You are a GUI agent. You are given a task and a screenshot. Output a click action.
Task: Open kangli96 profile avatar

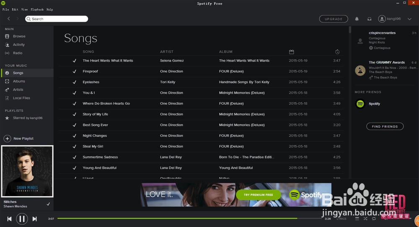pos(382,19)
